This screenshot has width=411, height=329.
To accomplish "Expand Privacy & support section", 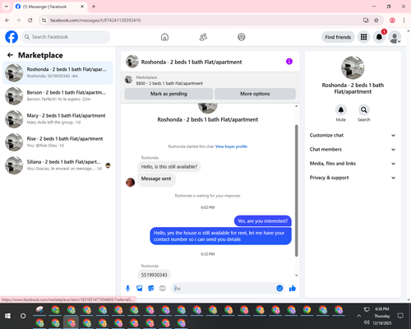I will pyautogui.click(x=353, y=178).
